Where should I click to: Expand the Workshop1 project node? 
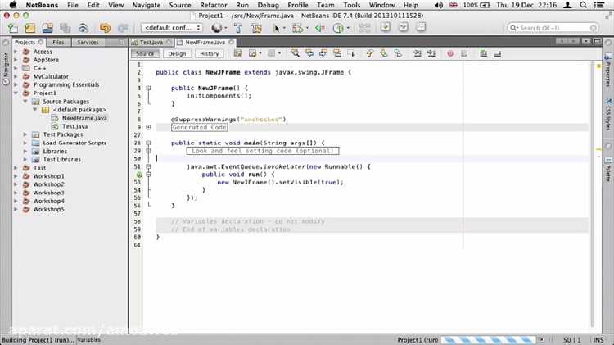click(x=16, y=176)
